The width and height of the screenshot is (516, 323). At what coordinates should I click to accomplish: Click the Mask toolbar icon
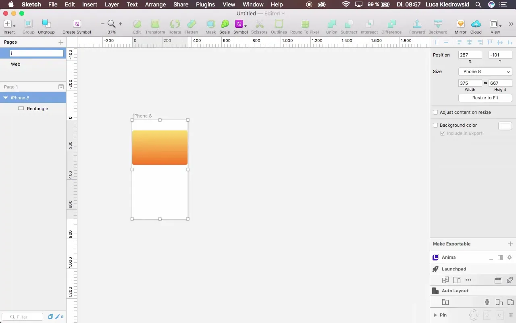pyautogui.click(x=211, y=24)
